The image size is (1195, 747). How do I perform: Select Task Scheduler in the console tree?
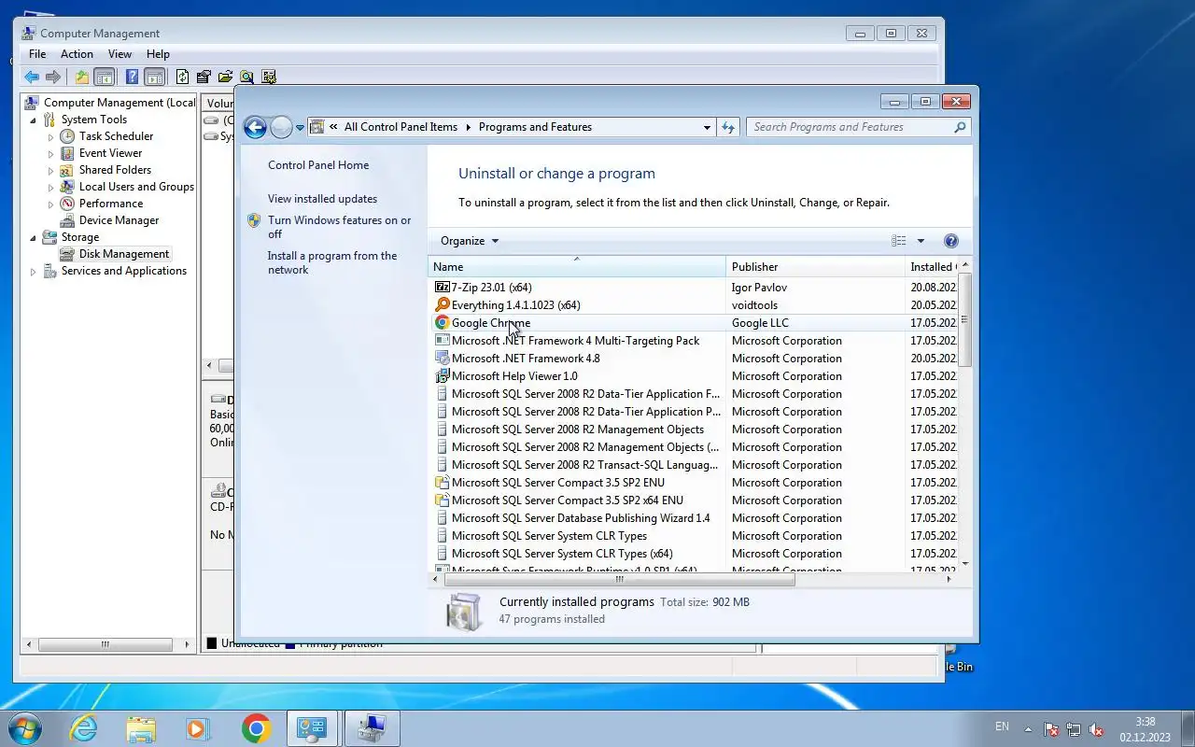point(116,136)
